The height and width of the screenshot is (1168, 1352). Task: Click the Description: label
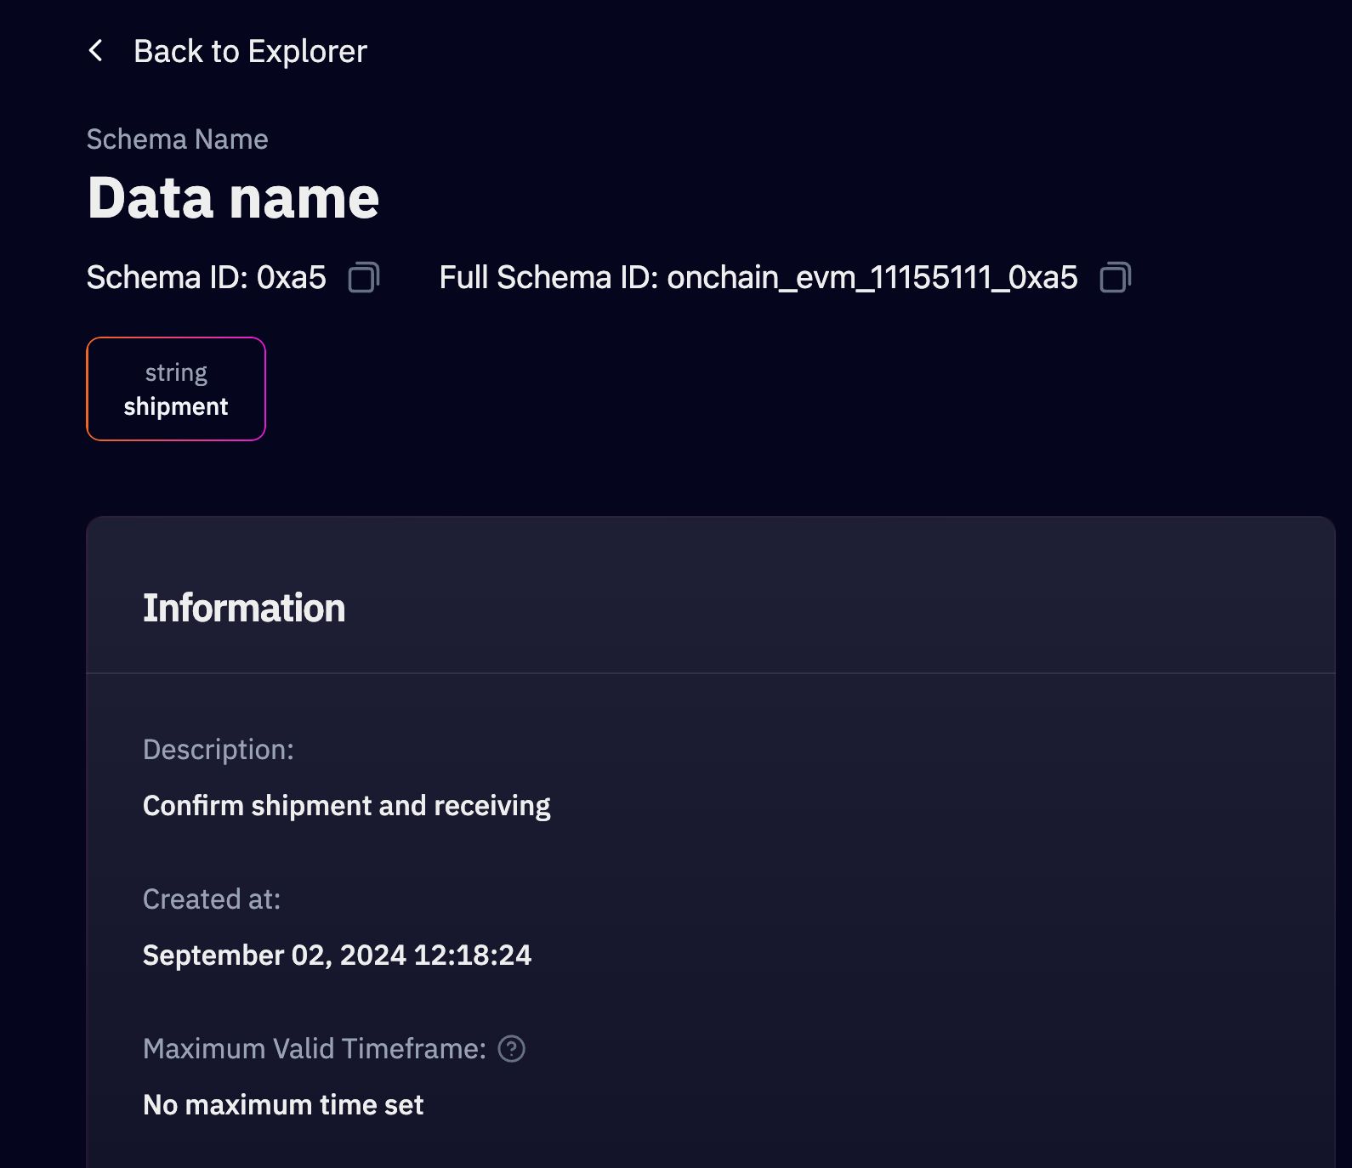click(x=219, y=750)
